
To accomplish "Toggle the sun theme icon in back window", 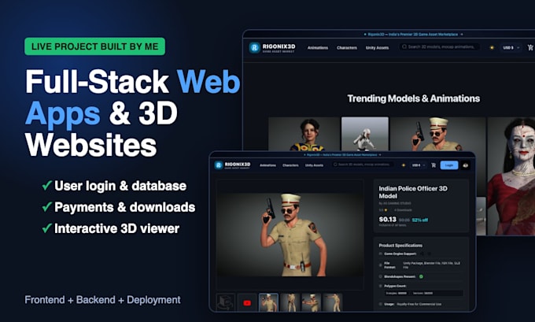I will coord(492,47).
